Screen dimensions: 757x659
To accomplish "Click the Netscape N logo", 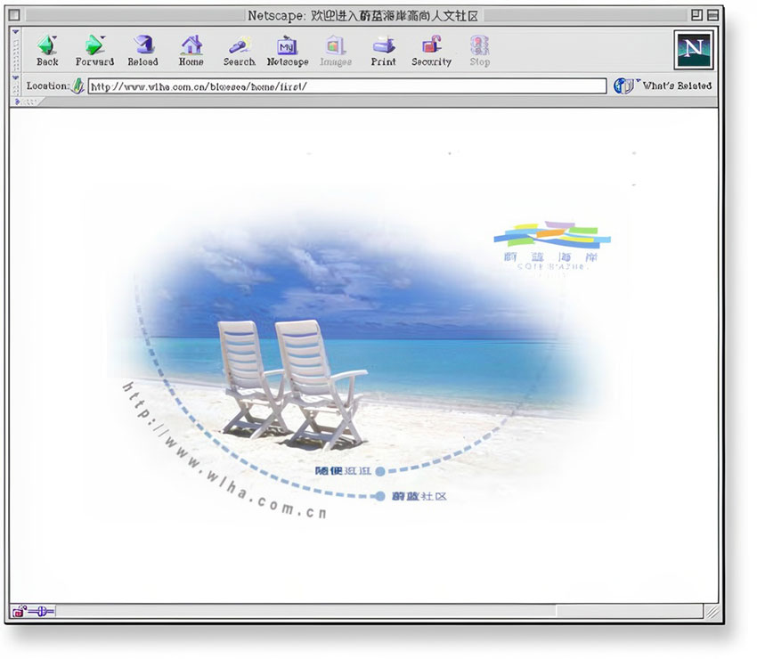I will 694,49.
